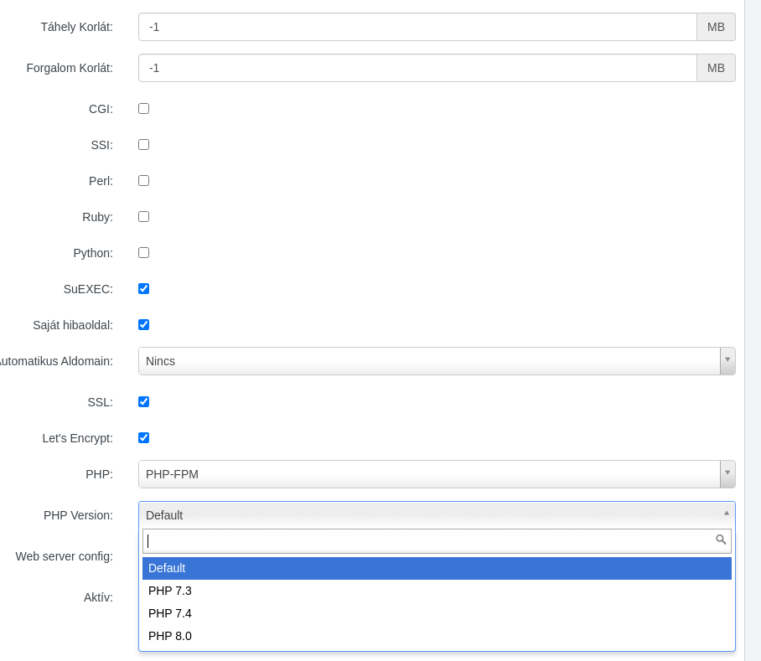This screenshot has height=661, width=761.
Task: Enable the SSI checkbox
Action: point(143,145)
